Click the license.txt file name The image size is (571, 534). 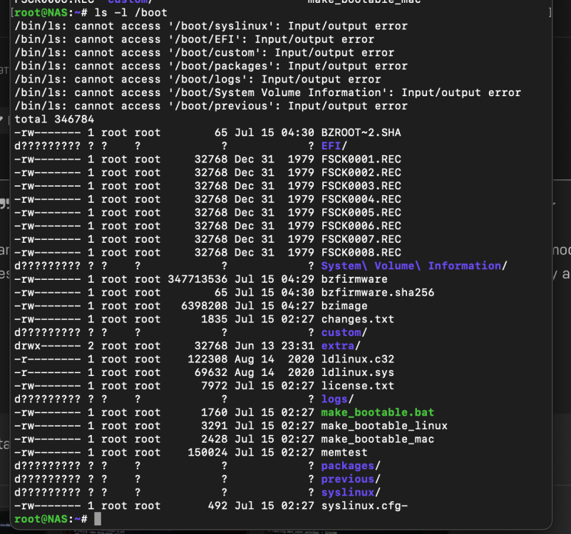coord(358,386)
